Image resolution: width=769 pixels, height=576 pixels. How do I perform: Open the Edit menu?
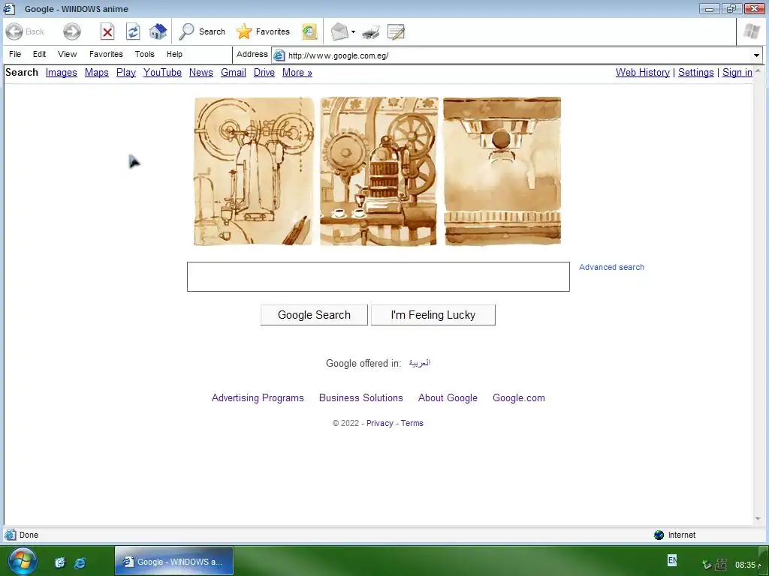[x=39, y=54]
